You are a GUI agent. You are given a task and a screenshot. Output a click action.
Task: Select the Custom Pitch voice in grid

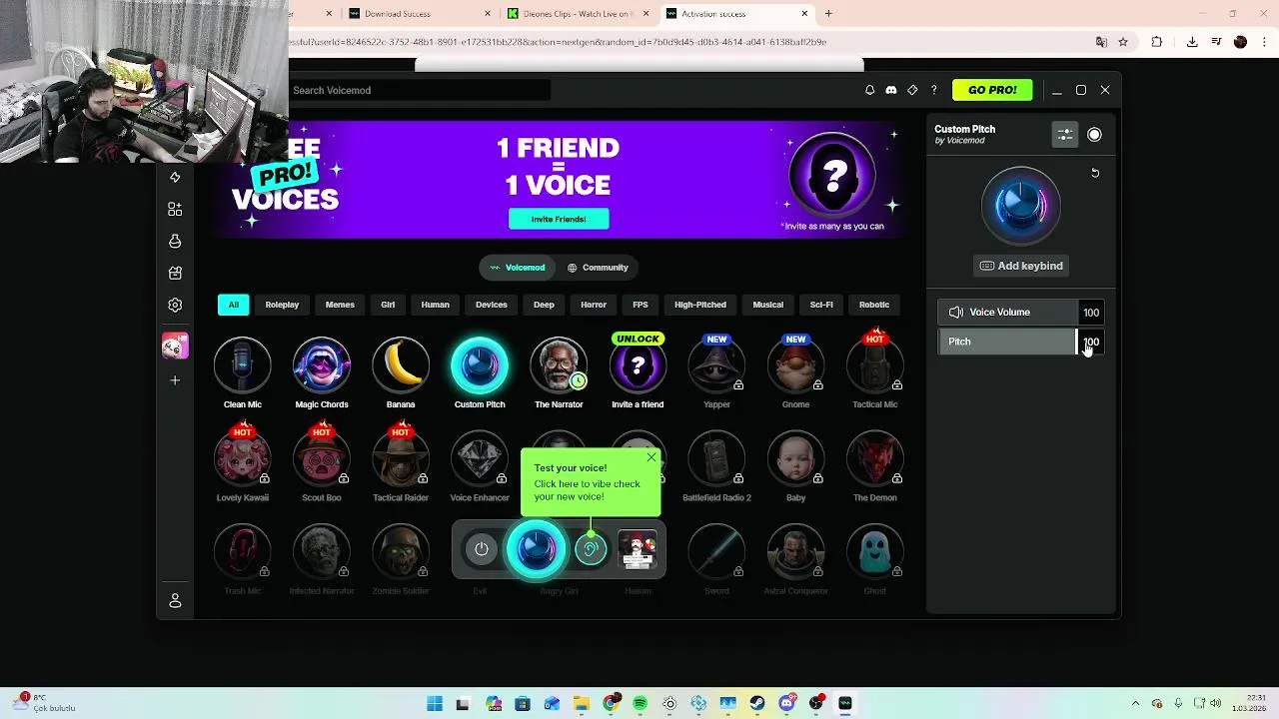tap(480, 365)
